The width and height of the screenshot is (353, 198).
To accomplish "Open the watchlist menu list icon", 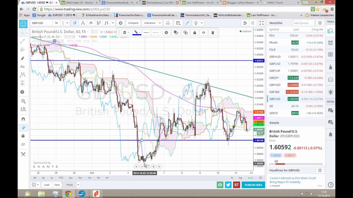I will tap(320, 23).
